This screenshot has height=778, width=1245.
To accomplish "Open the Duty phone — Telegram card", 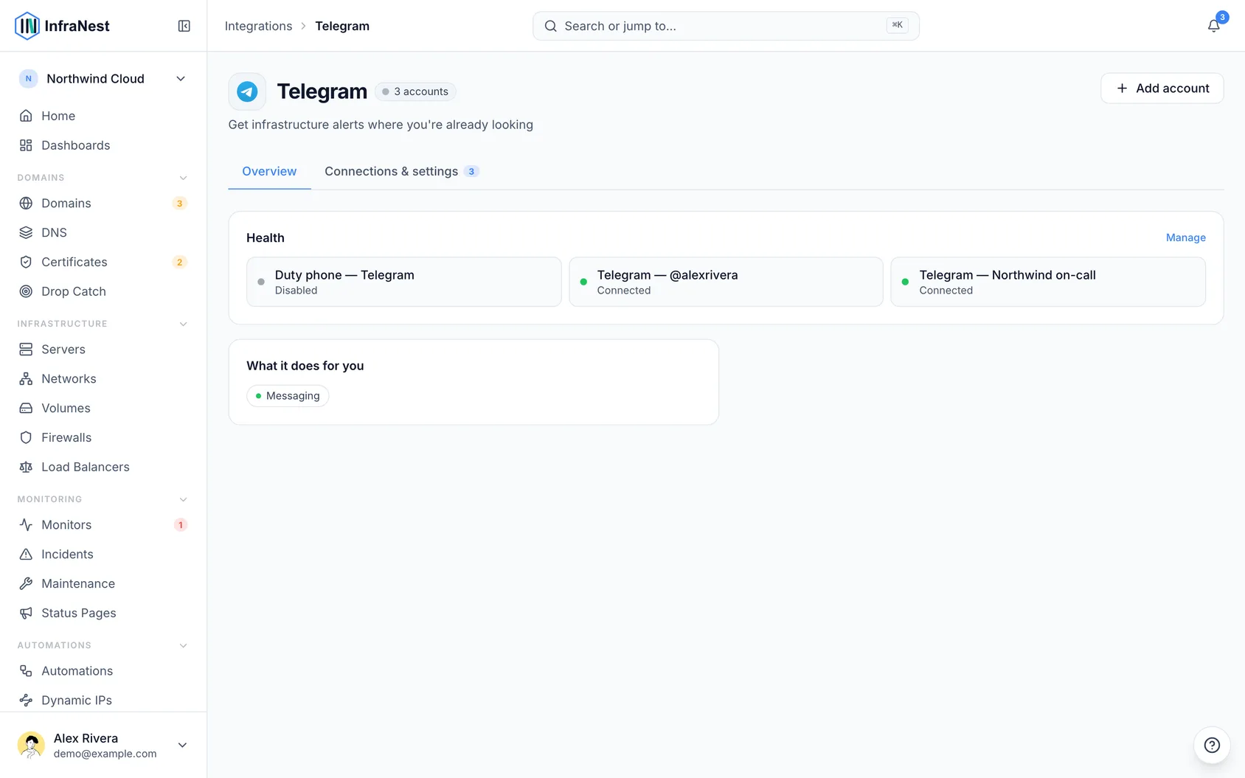I will [404, 282].
